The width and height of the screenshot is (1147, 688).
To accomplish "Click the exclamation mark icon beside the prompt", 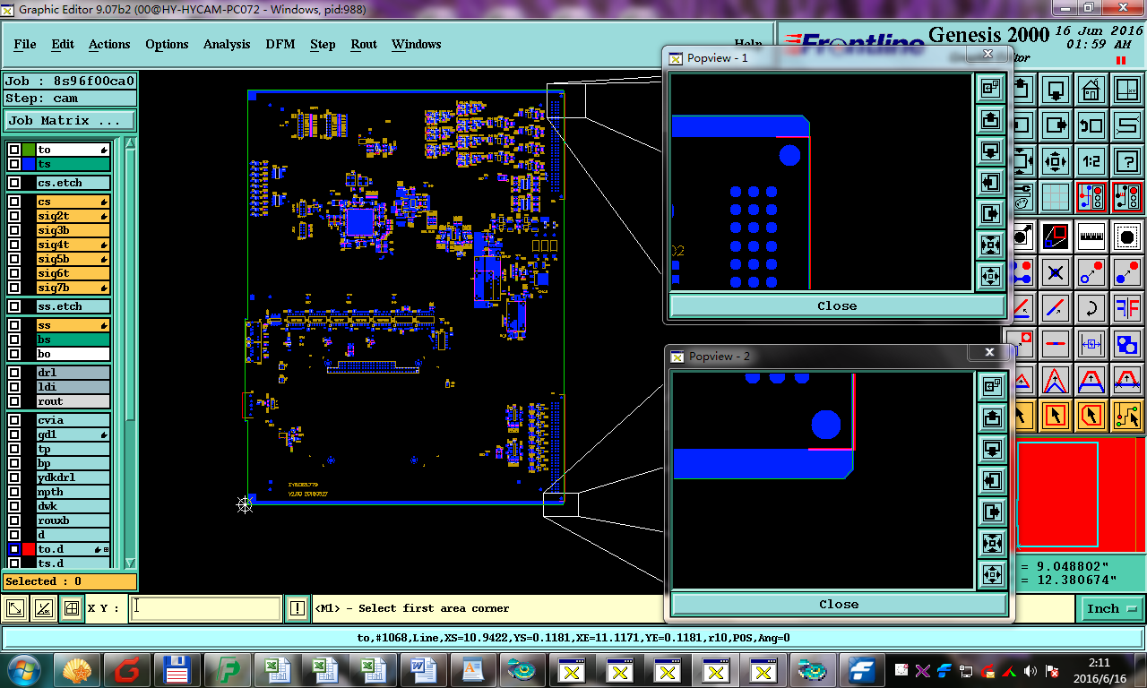I will tap(298, 608).
